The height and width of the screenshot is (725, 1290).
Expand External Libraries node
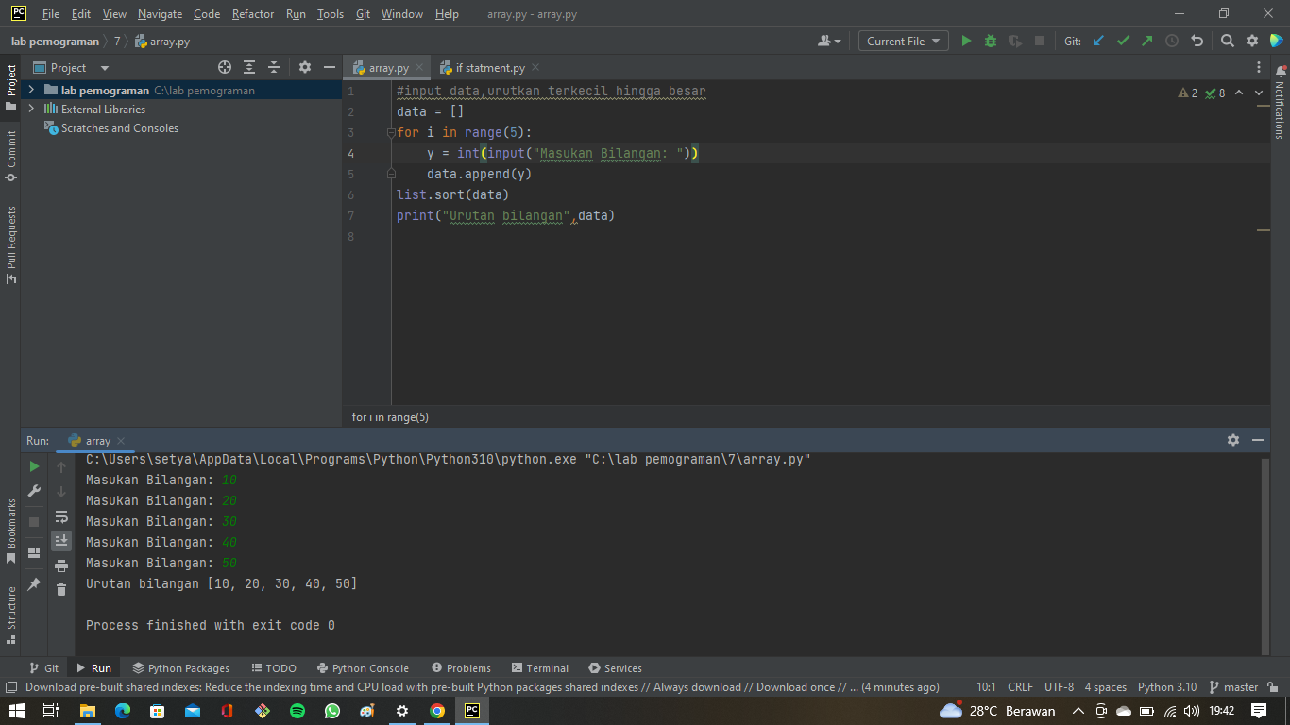pos(31,110)
